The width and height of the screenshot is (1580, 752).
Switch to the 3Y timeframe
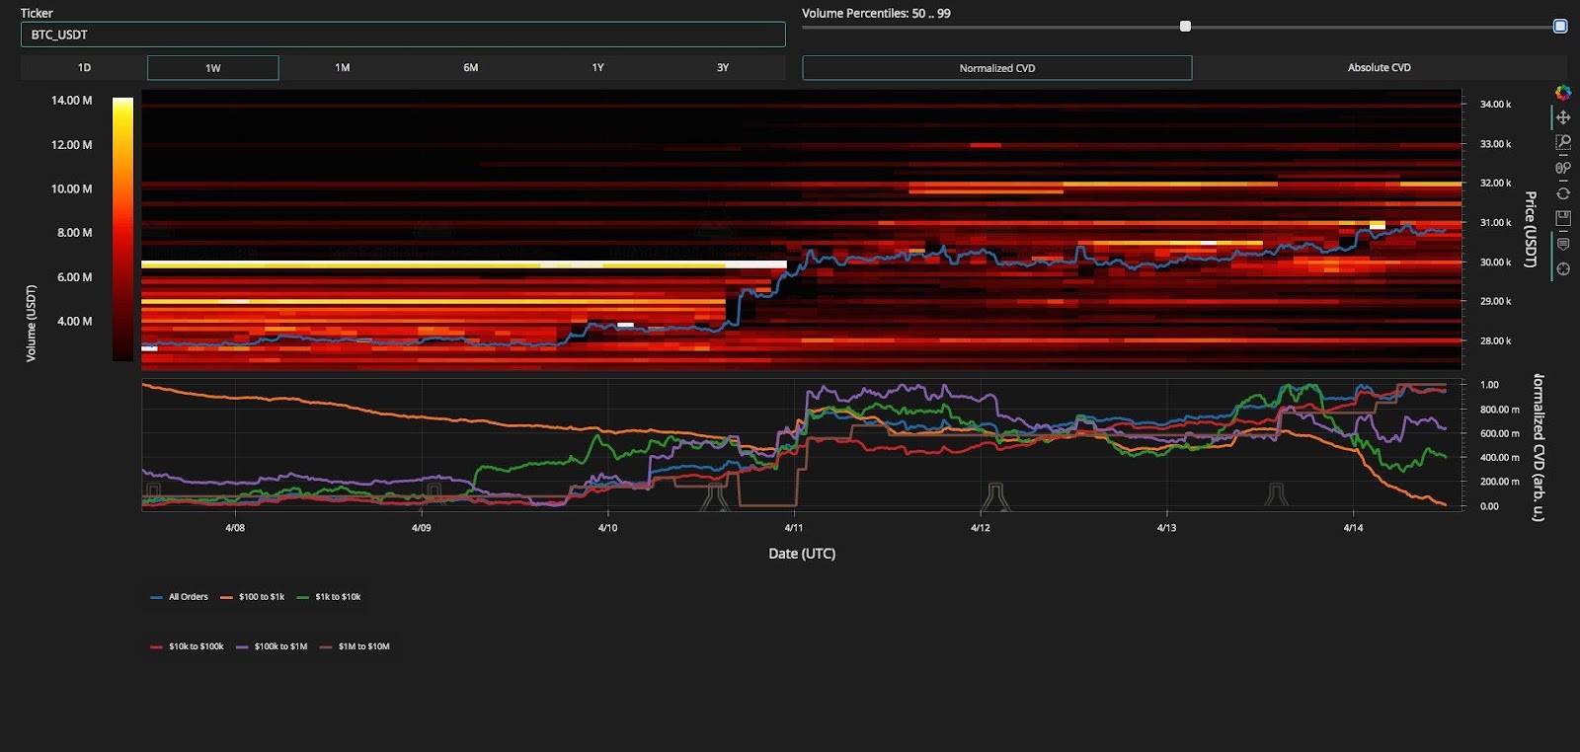pos(723,67)
